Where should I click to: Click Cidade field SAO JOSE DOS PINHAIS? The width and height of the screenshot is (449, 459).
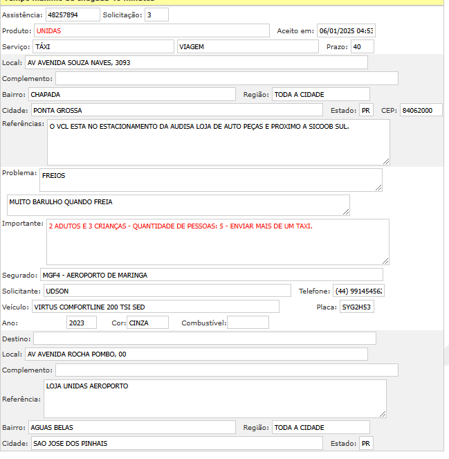177,443
